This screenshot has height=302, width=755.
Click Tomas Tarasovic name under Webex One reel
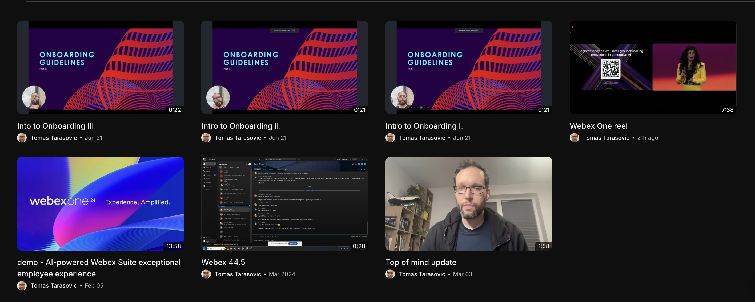pos(606,138)
